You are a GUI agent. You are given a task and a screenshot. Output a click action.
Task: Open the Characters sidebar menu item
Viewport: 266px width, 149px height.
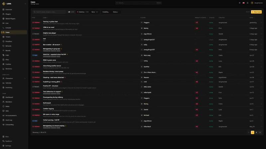pyautogui.click(x=14, y=78)
